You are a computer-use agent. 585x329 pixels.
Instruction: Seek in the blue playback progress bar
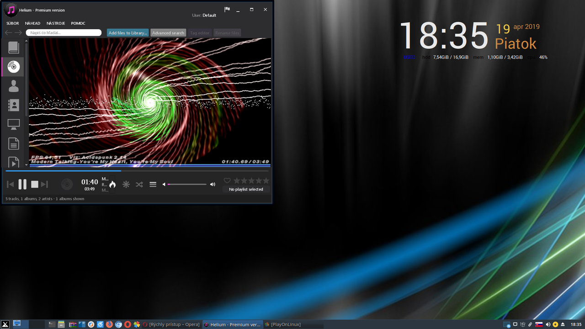coord(137,171)
